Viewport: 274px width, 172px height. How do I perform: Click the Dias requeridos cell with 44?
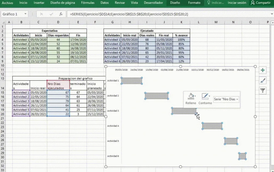pos(58,40)
